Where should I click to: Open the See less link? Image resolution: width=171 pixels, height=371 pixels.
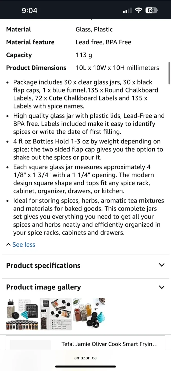coord(24,244)
